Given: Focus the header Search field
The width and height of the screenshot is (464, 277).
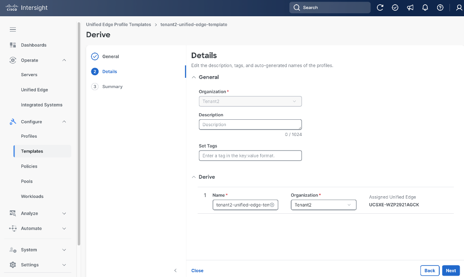Looking at the screenshot, I should point(330,8).
